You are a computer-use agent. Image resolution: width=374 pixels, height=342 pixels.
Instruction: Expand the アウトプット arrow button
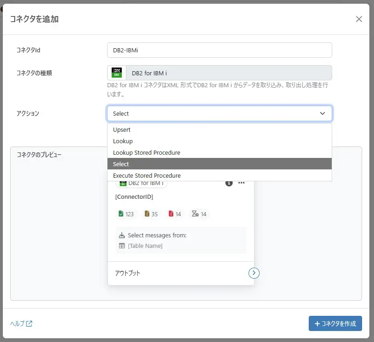point(254,273)
